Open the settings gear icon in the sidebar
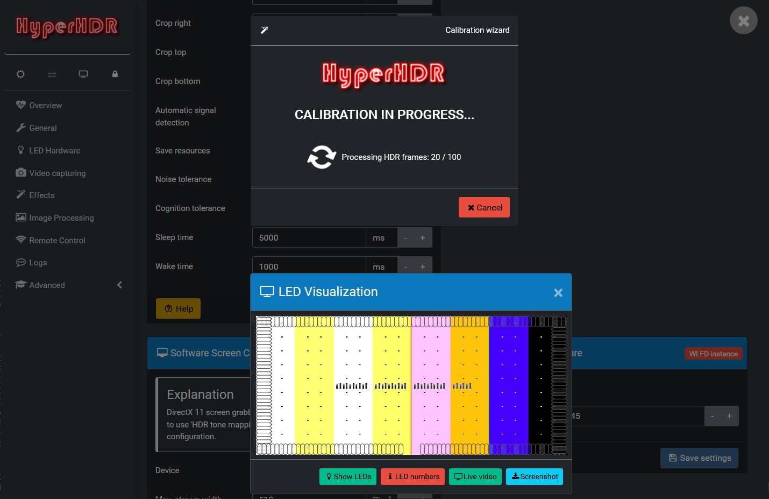 [x=20, y=74]
